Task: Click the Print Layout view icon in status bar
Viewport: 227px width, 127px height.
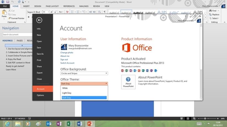Action: pyautogui.click(x=188, y=118)
